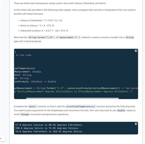Image resolution: width=145 pixels, height=144 pixels.
Task: Click the '350.0 degrees Kelvin' output line
Action: tap(47, 128)
